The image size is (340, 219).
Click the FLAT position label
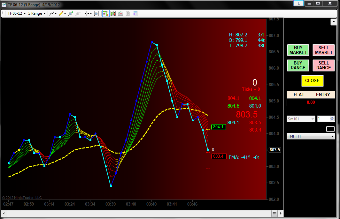coord(299,95)
